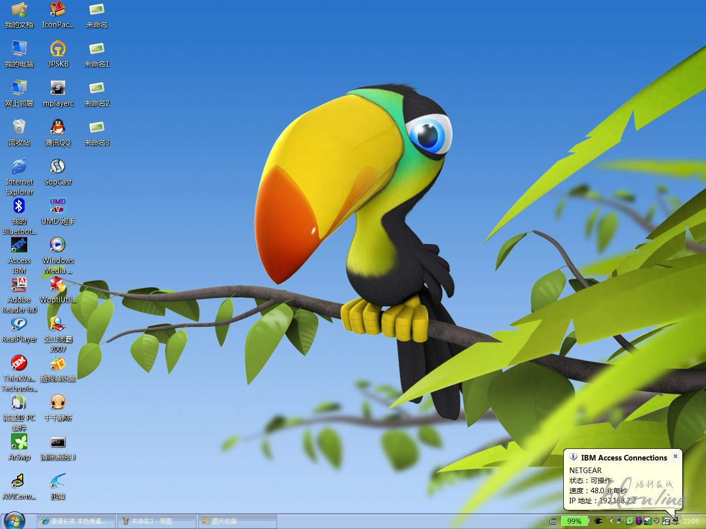Click the Bluetooth tray icon
The height and width of the screenshot is (529, 706).
click(639, 521)
